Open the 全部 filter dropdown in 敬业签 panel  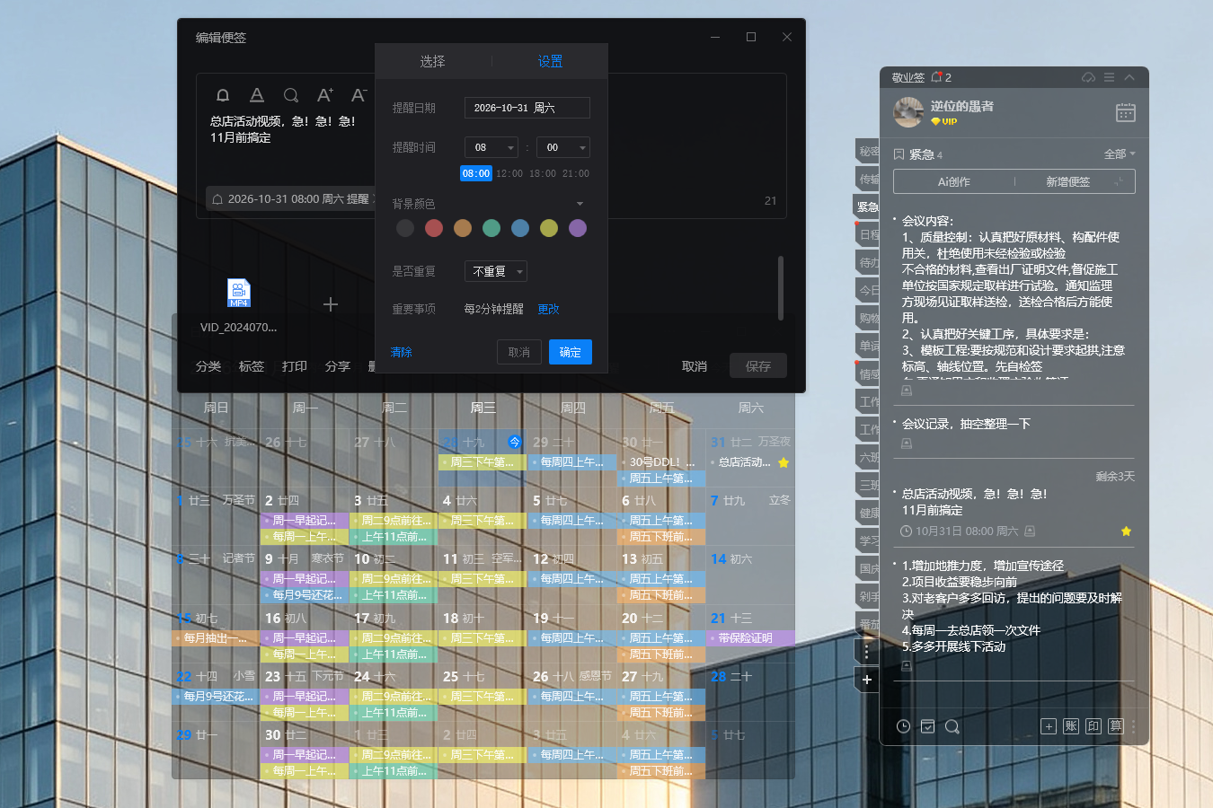click(x=1120, y=154)
